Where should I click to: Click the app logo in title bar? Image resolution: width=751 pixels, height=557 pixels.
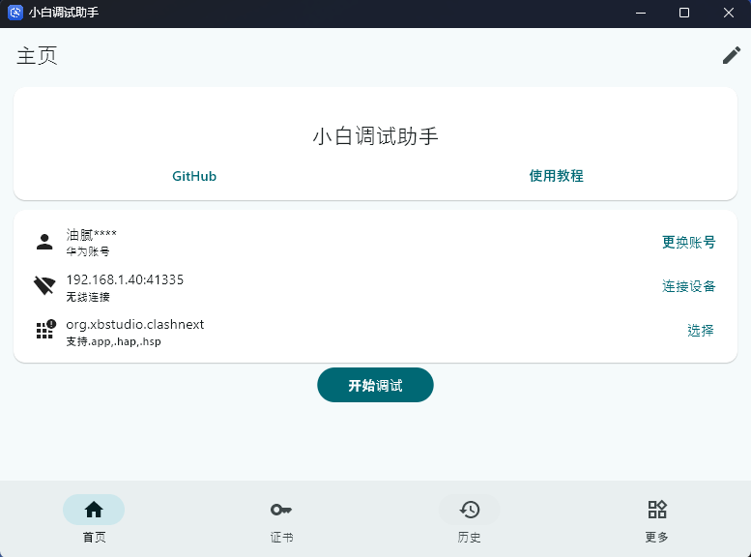click(14, 13)
